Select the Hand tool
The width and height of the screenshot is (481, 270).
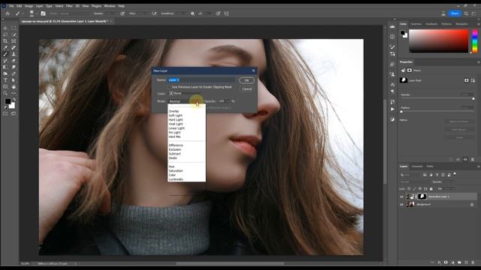tap(14, 87)
